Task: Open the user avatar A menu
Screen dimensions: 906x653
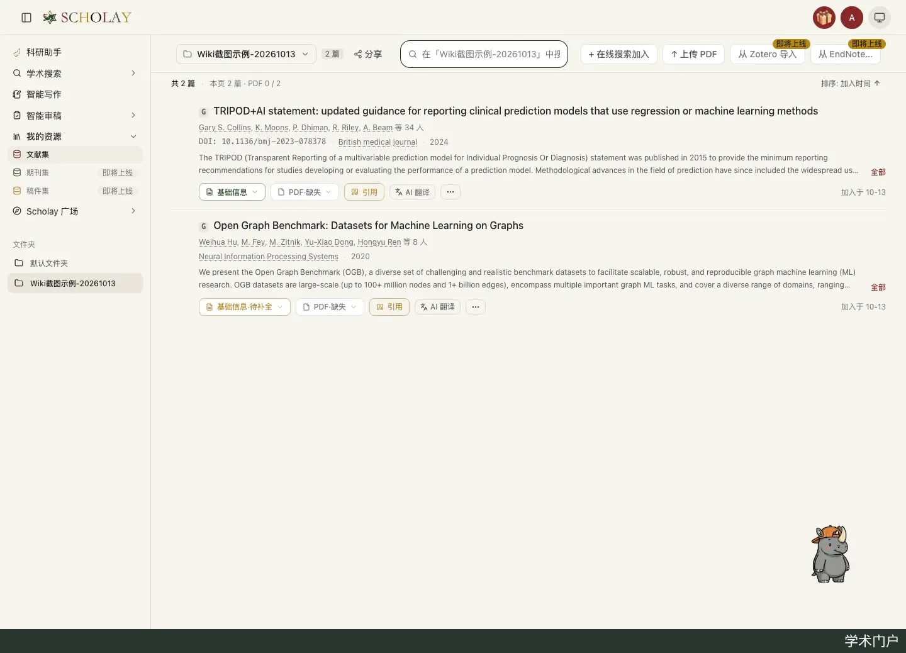Action: tap(852, 18)
